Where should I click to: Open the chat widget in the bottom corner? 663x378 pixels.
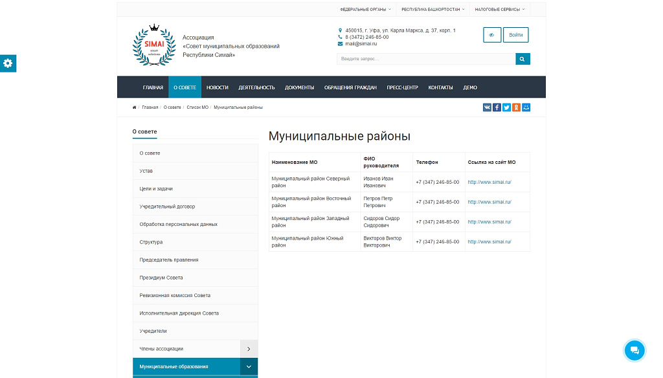coord(635,350)
